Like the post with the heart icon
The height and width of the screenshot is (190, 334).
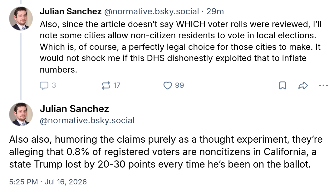click(x=168, y=85)
